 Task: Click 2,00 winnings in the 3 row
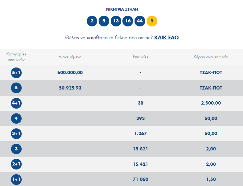tap(211, 149)
